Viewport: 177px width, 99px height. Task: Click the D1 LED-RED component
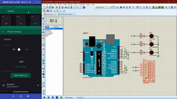click(x=151, y=36)
